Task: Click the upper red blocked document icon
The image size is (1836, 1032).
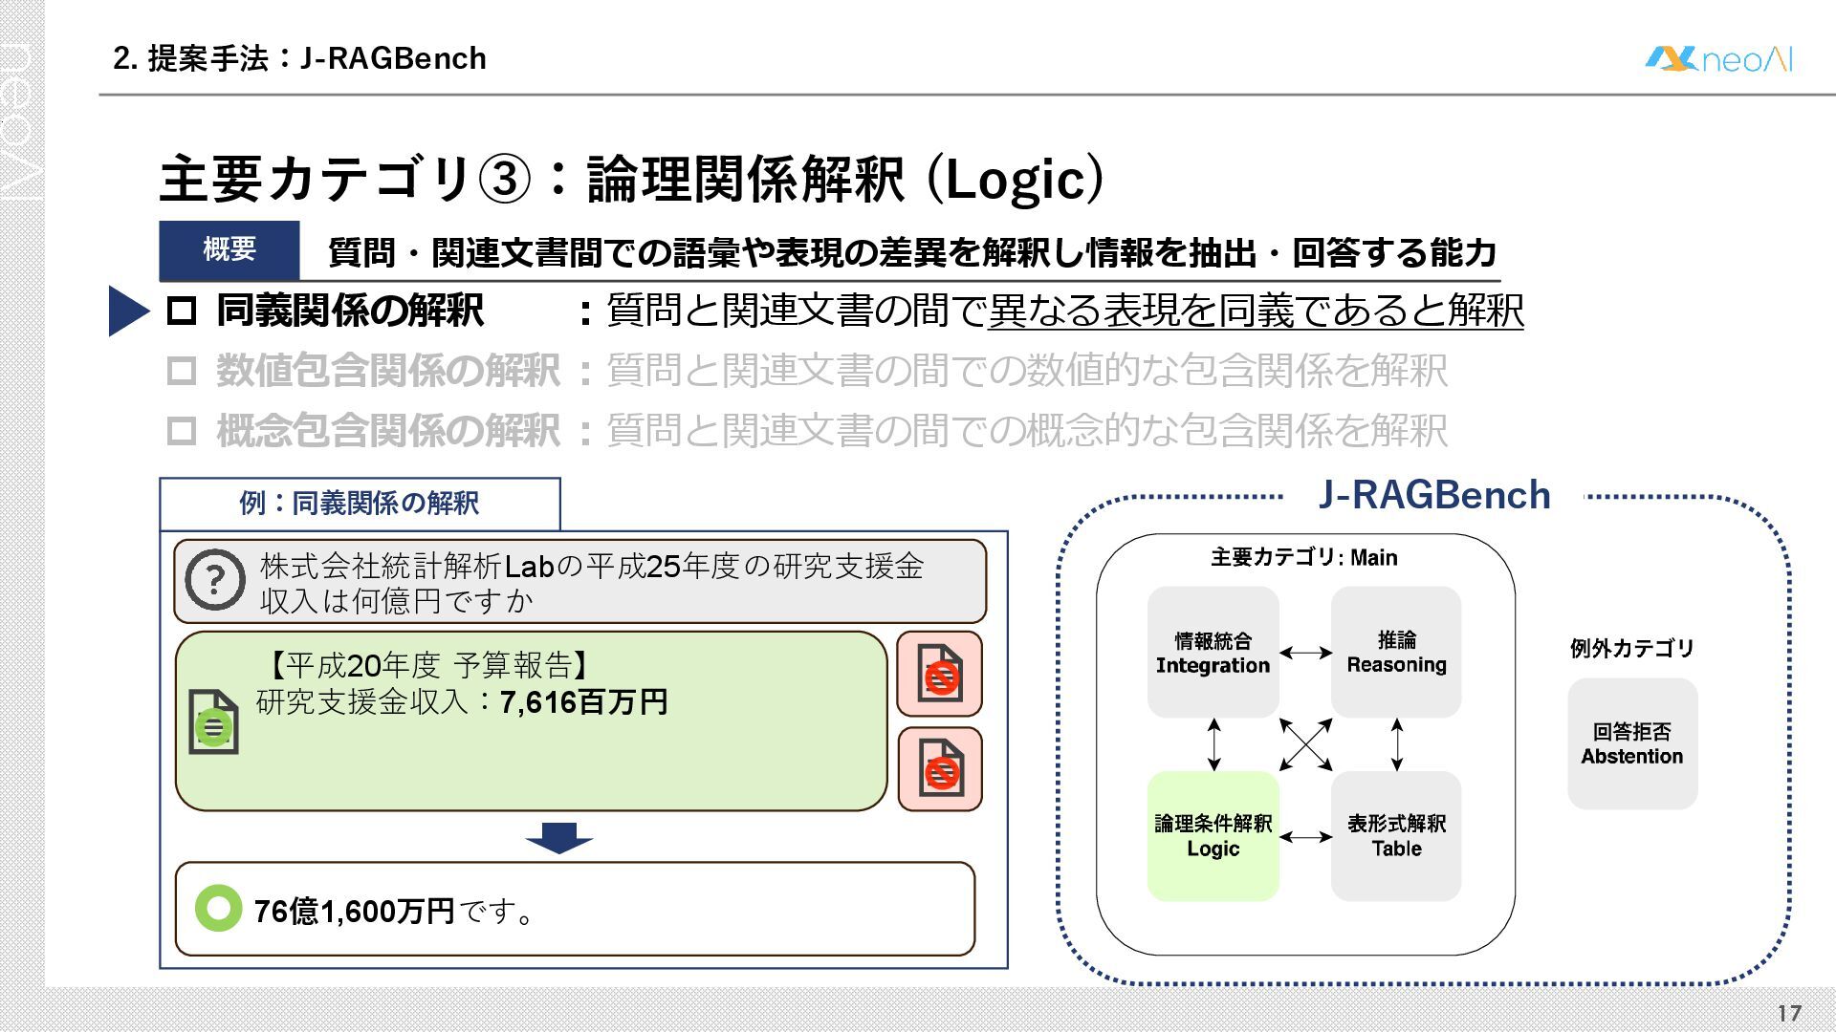Action: 939,674
